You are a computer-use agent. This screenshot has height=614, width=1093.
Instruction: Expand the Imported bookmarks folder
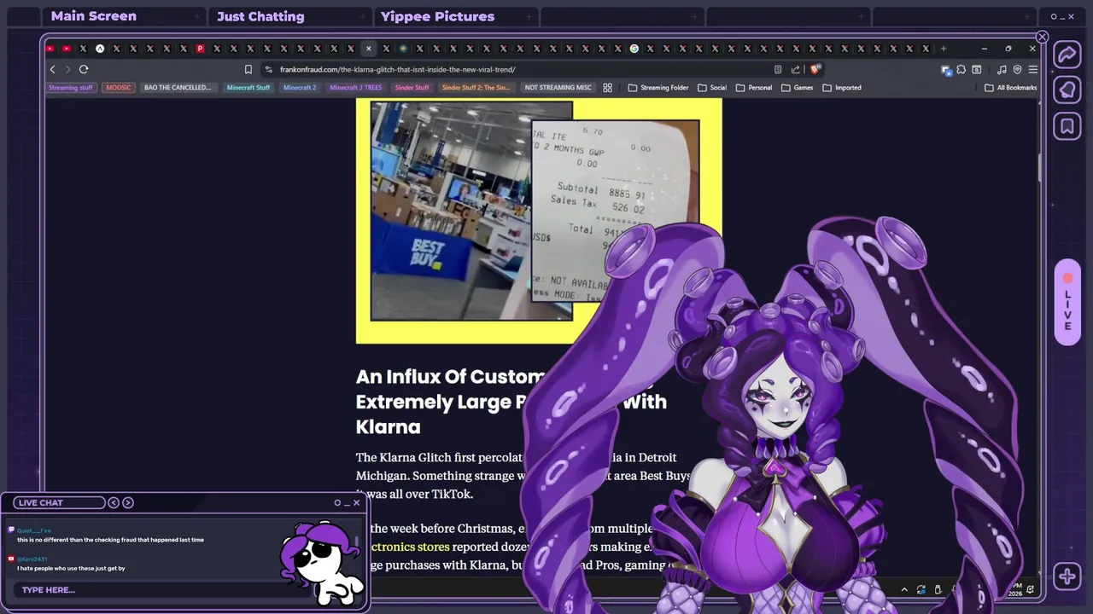(x=842, y=87)
